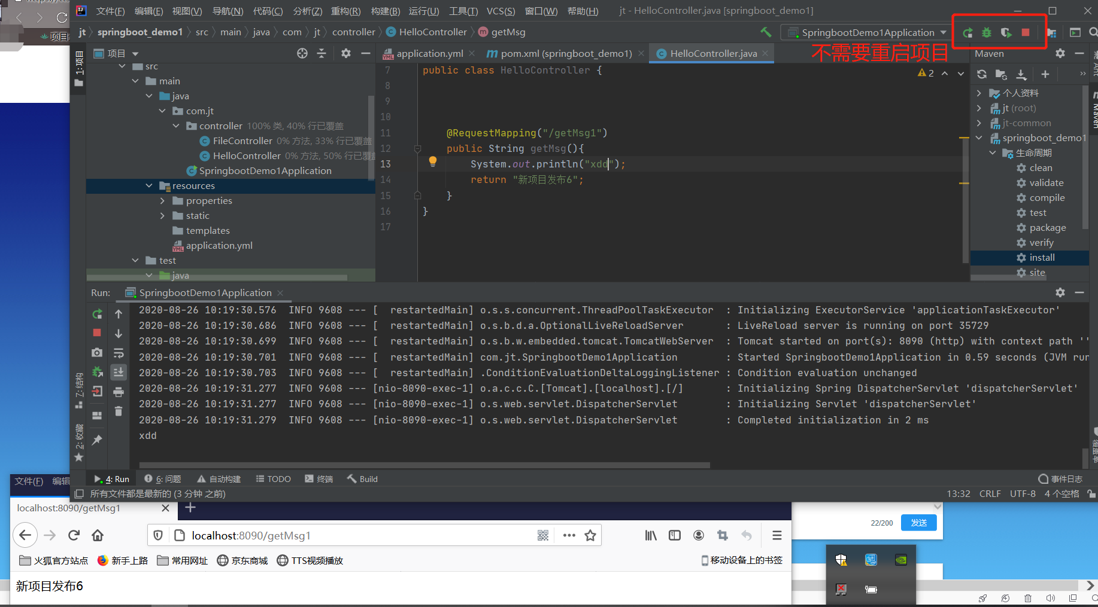Click console horizontal scrollbar

pos(424,465)
